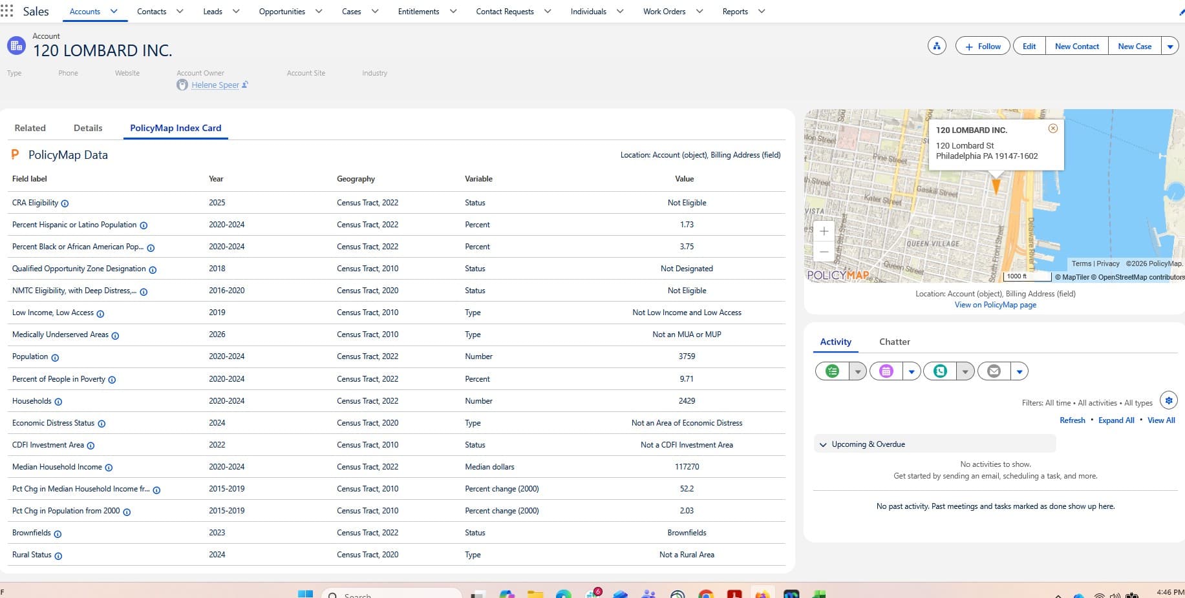The image size is (1185, 598).
Task: Click the Follow button
Action: [x=983, y=46]
